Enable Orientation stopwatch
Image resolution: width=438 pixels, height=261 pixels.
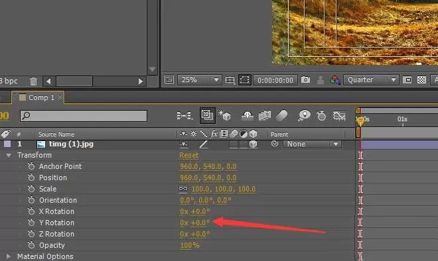coord(31,200)
